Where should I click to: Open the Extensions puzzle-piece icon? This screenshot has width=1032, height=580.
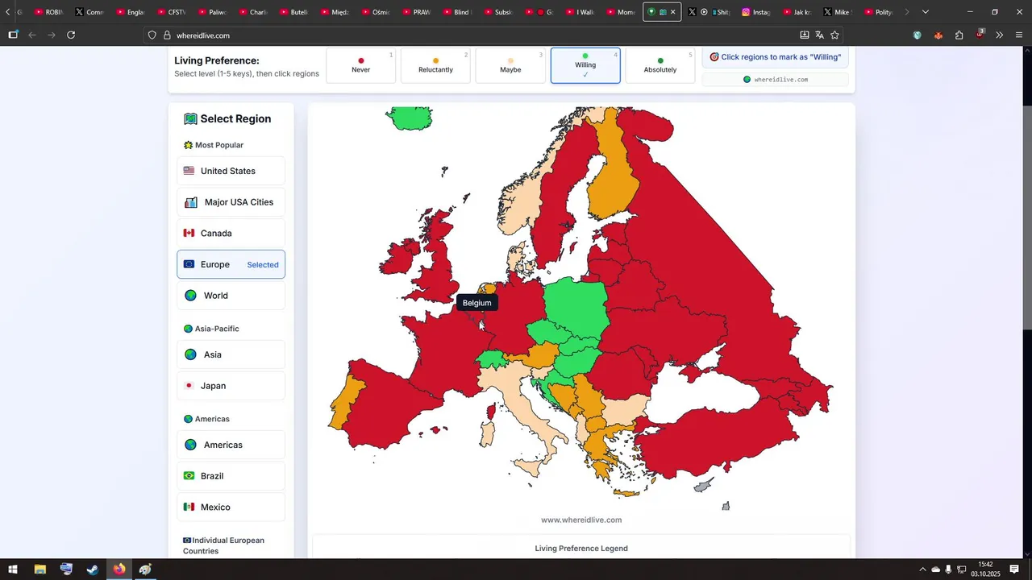[x=959, y=35]
